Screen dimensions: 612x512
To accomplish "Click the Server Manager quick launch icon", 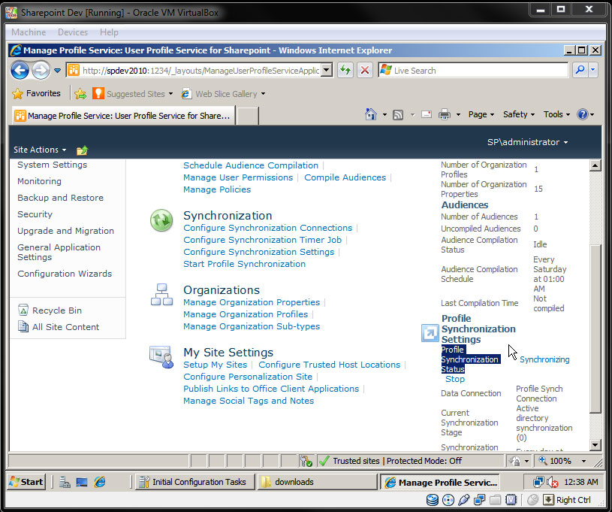I will (x=65, y=482).
